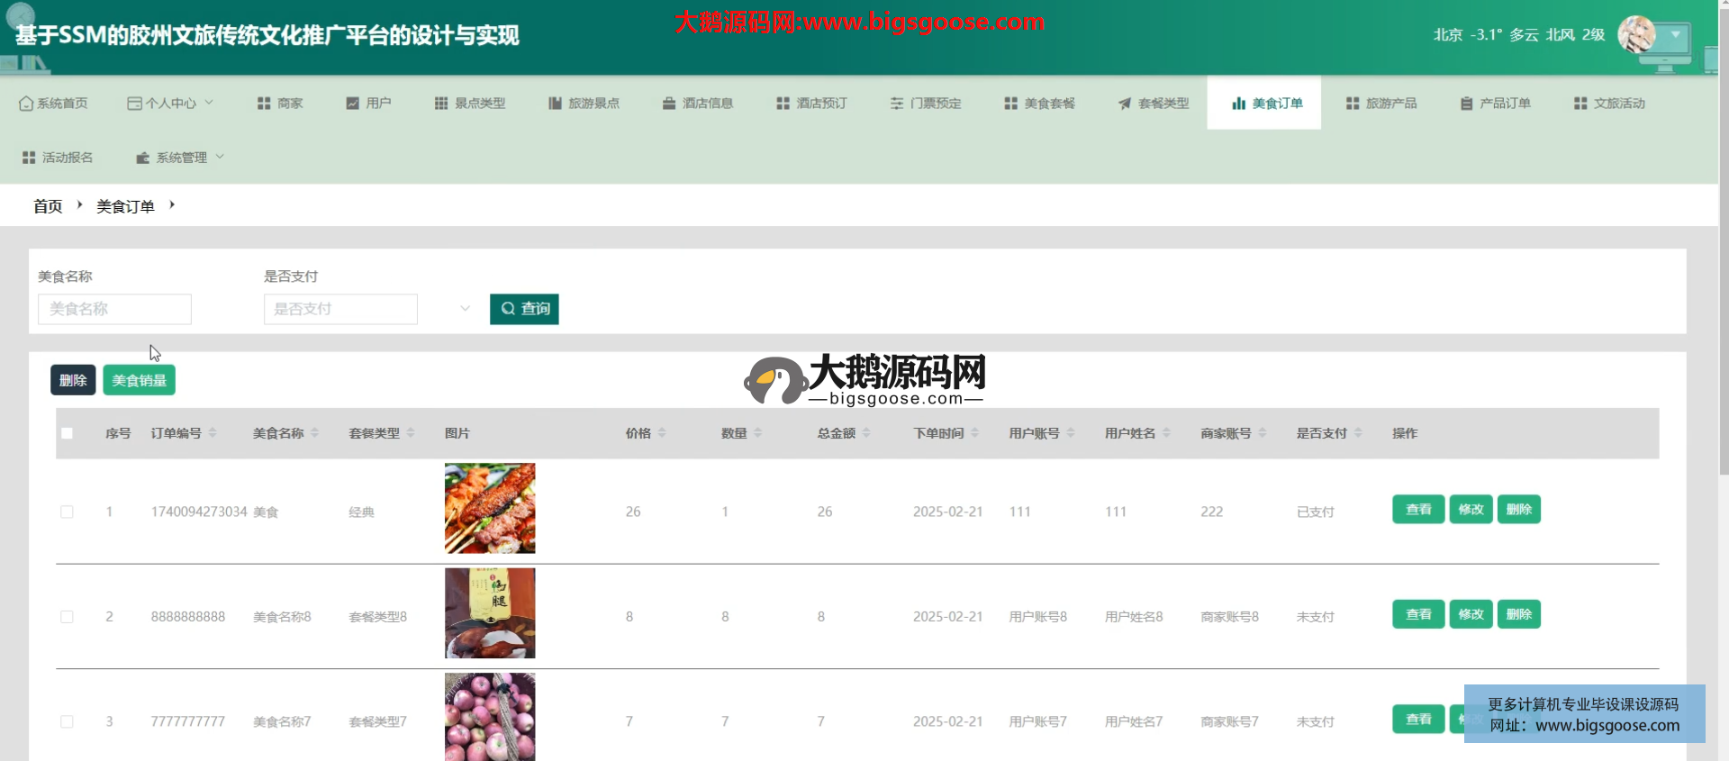Click the briefcase icon next to 酒店信息
This screenshot has height=761, width=1729.
click(669, 104)
